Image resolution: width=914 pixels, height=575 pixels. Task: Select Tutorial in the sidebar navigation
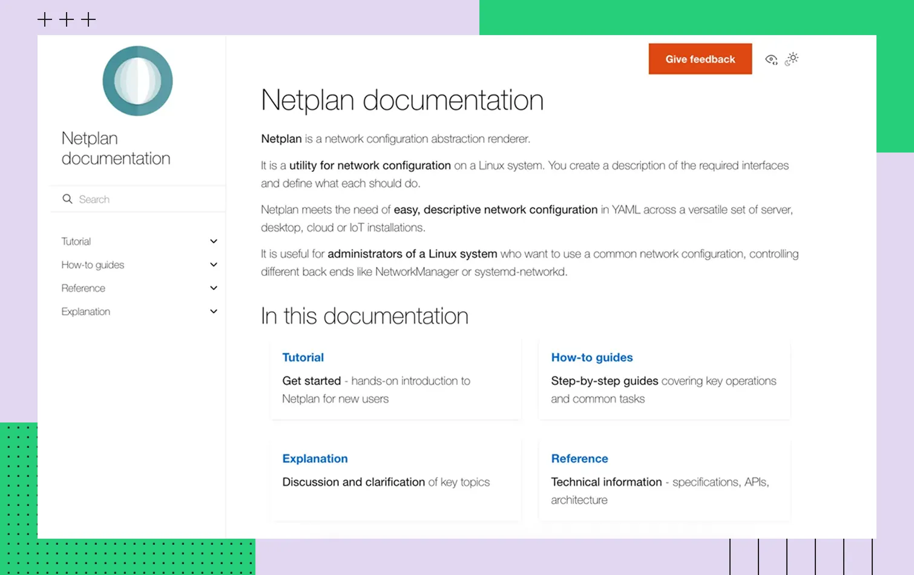point(76,241)
